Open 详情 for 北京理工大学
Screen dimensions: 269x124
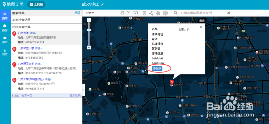38,64
